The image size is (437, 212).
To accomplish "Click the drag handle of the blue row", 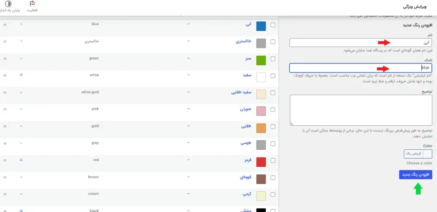I will click(x=5, y=25).
